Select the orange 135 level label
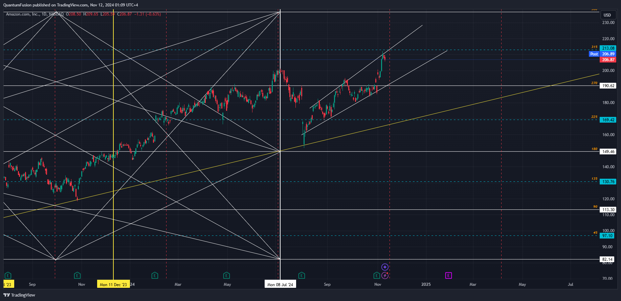Screen dimensions: 621x301 click(594, 179)
